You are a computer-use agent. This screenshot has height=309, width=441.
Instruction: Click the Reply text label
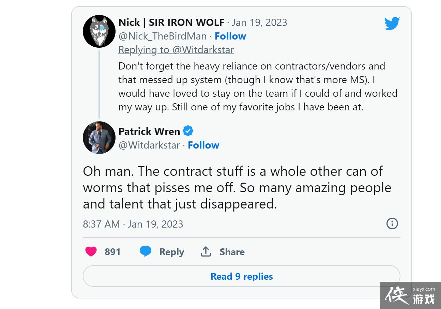coord(171,252)
